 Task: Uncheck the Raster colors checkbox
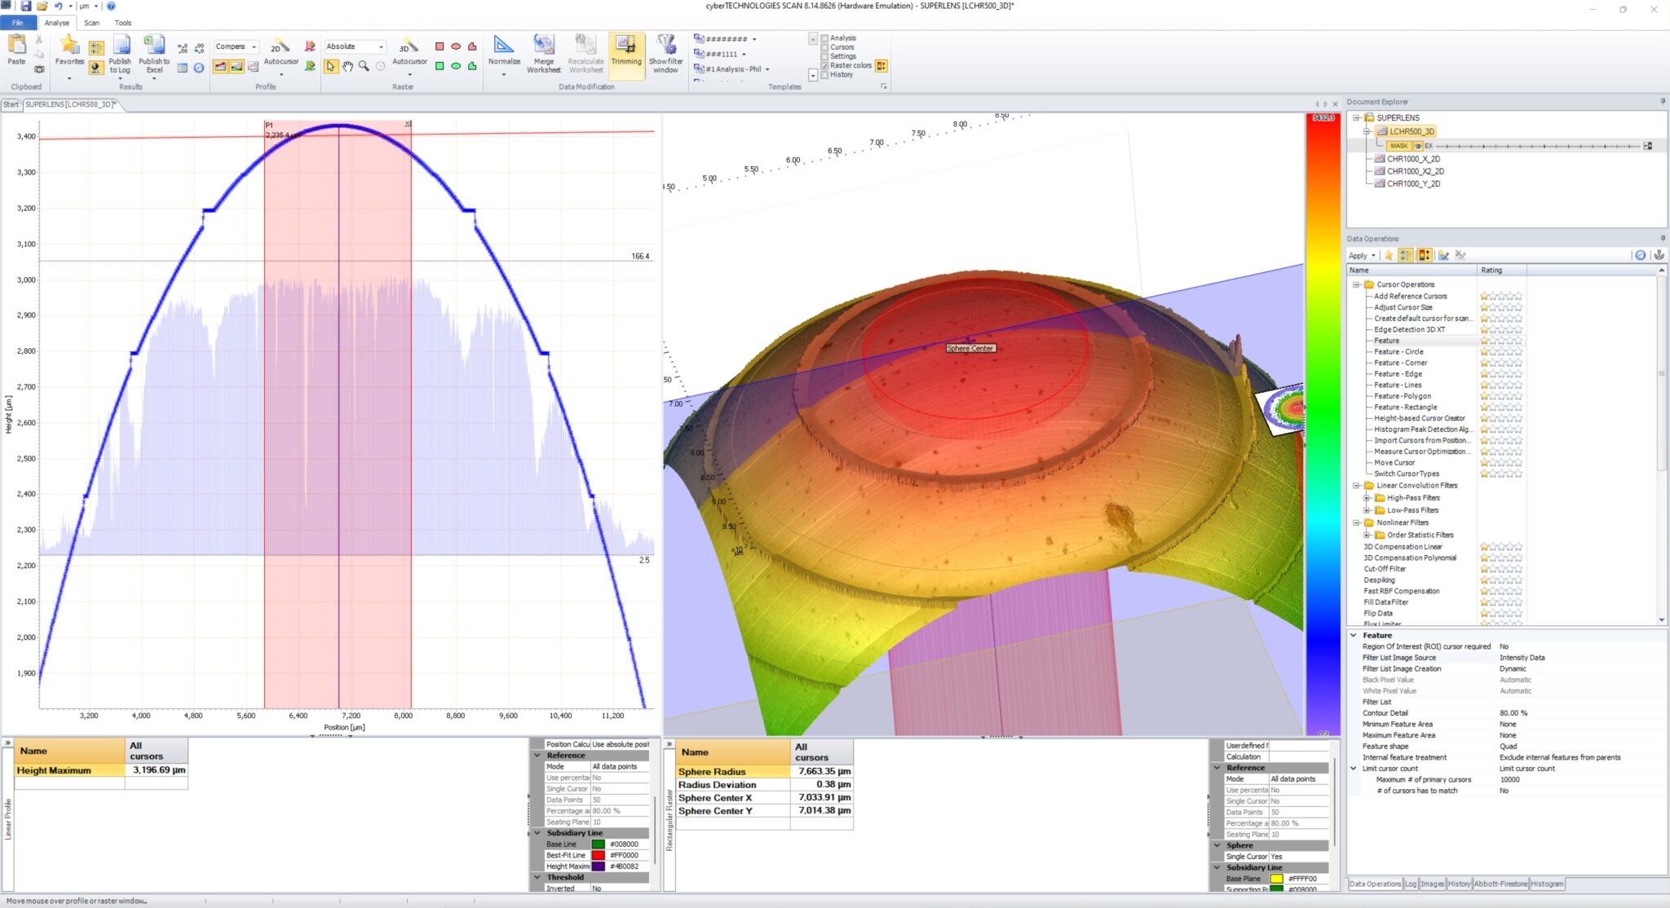point(825,65)
